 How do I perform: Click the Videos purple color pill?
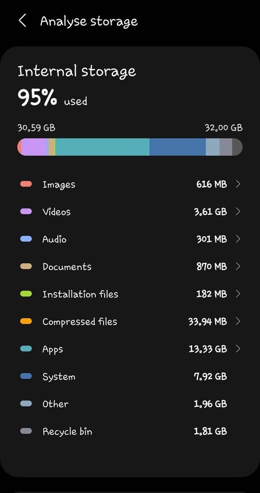(26, 211)
